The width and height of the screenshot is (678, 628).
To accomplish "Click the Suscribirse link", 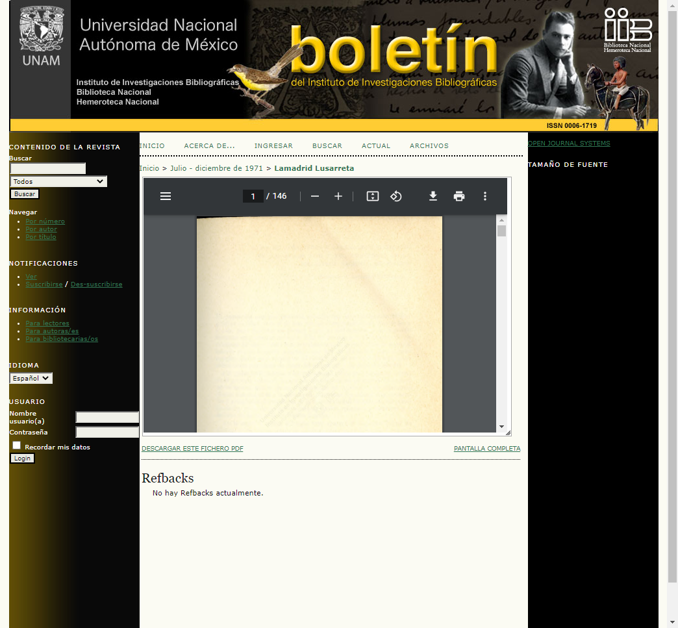I will coord(44,284).
